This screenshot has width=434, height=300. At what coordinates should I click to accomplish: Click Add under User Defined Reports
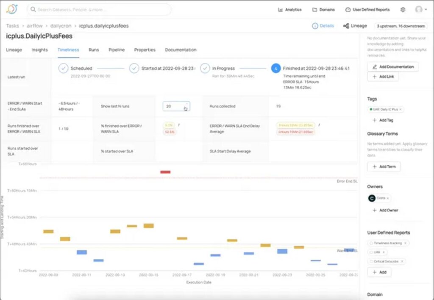coord(379,272)
